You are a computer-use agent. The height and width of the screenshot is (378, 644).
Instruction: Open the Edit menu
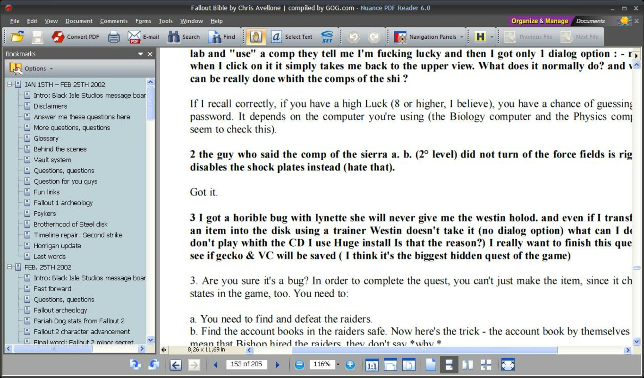[x=32, y=21]
